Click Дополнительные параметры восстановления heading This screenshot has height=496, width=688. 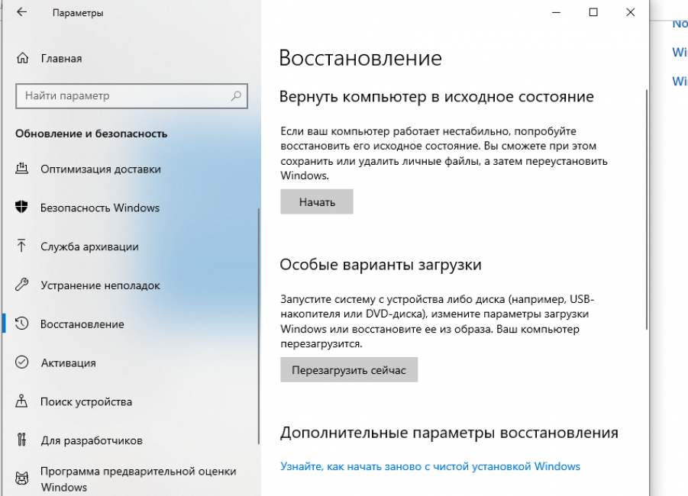(449, 433)
